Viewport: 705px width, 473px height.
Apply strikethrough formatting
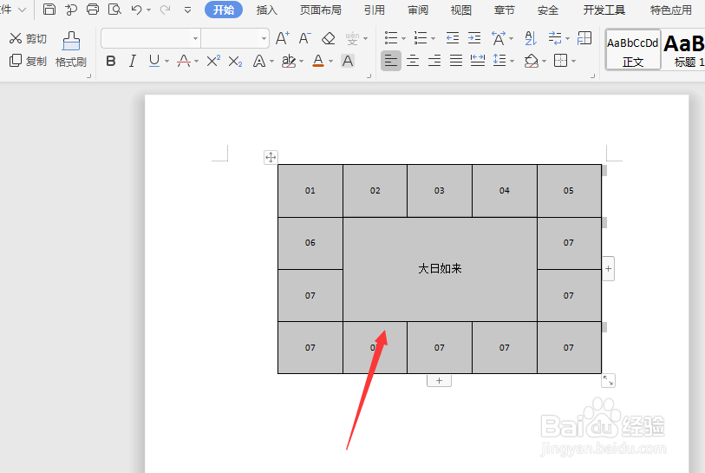tap(184, 61)
